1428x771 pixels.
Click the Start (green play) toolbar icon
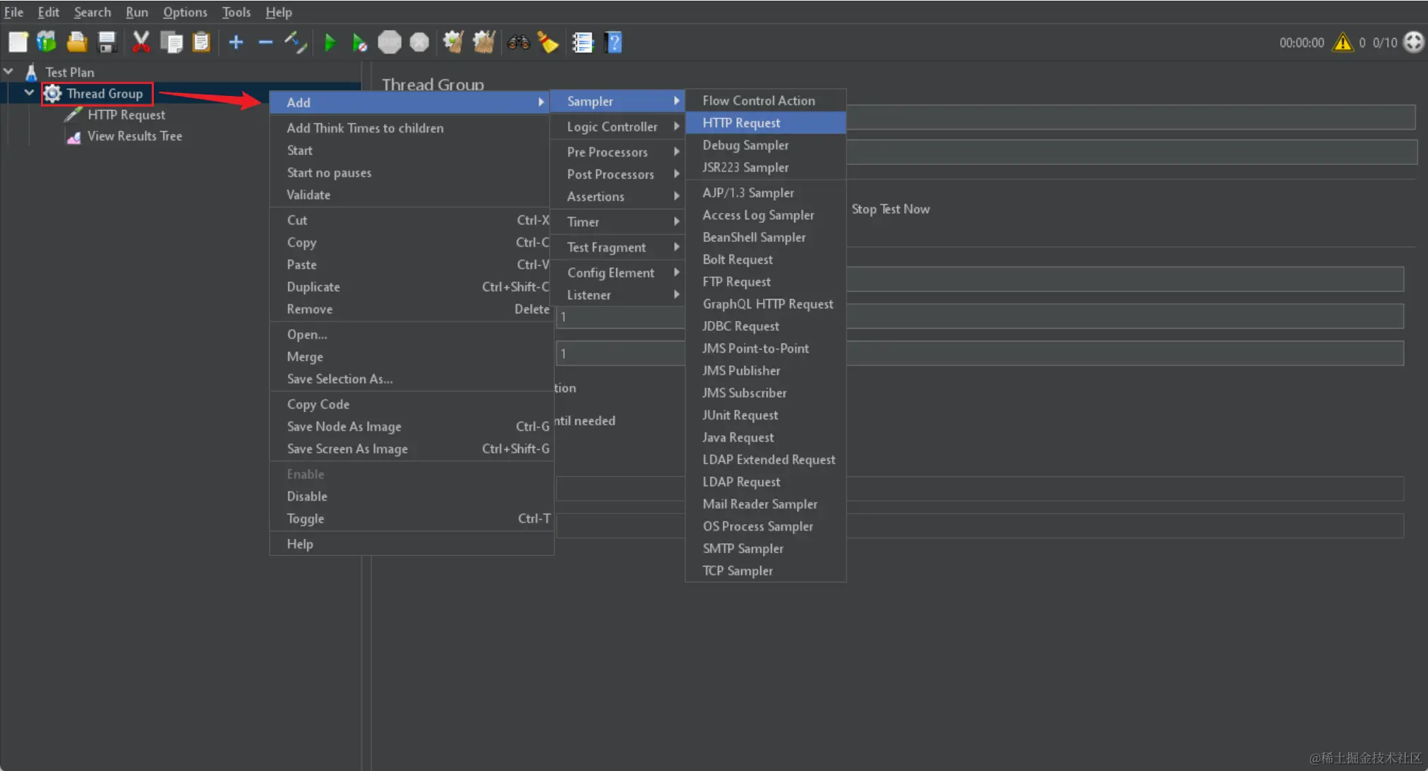tap(330, 43)
